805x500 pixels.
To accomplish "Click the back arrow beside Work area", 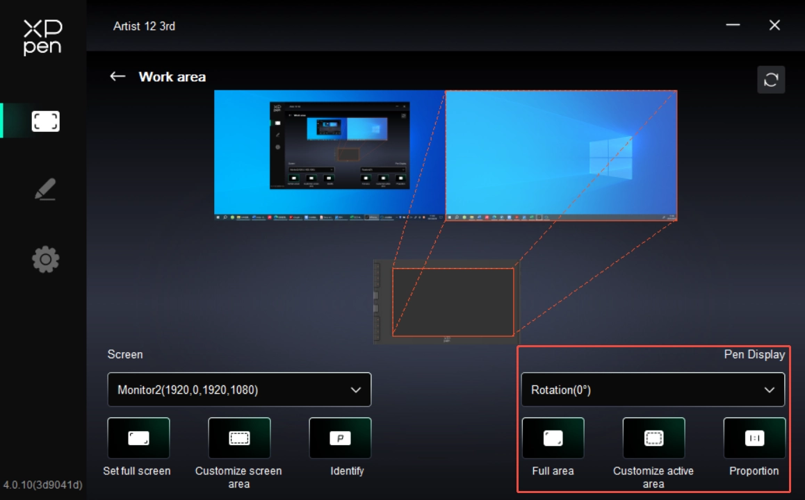I will pos(117,76).
